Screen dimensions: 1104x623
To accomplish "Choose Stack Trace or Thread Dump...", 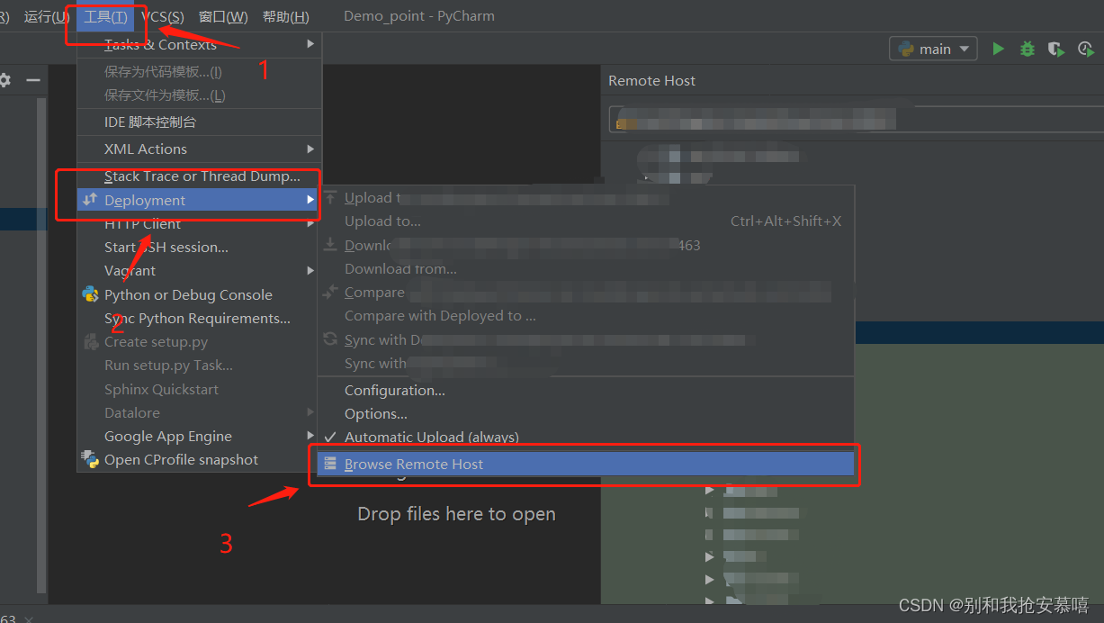I will click(x=199, y=176).
